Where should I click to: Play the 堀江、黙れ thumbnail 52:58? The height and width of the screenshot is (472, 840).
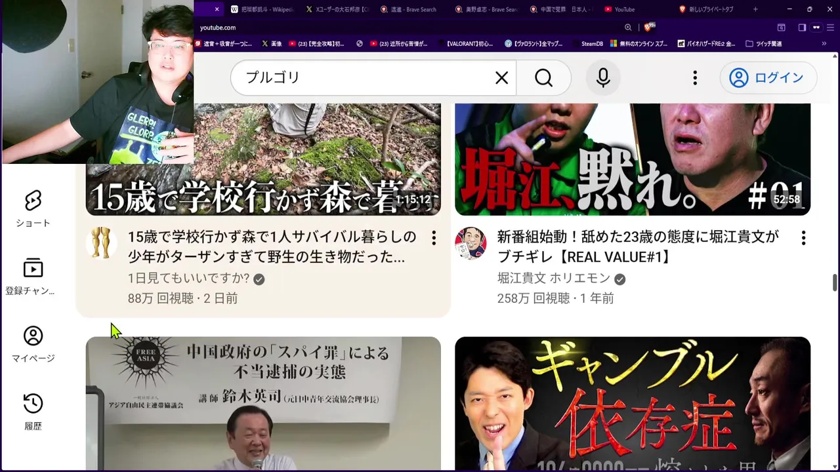coord(633,159)
